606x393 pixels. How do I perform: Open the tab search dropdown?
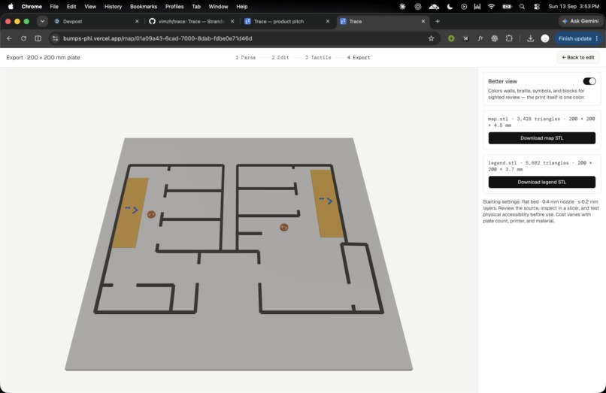42,22
